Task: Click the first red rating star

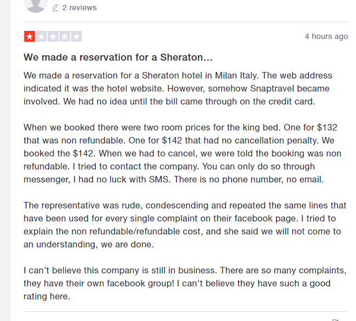Action: pos(30,36)
